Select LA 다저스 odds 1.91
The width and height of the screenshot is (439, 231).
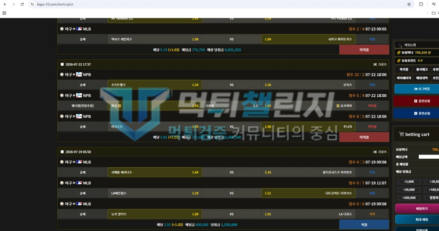tap(308, 214)
